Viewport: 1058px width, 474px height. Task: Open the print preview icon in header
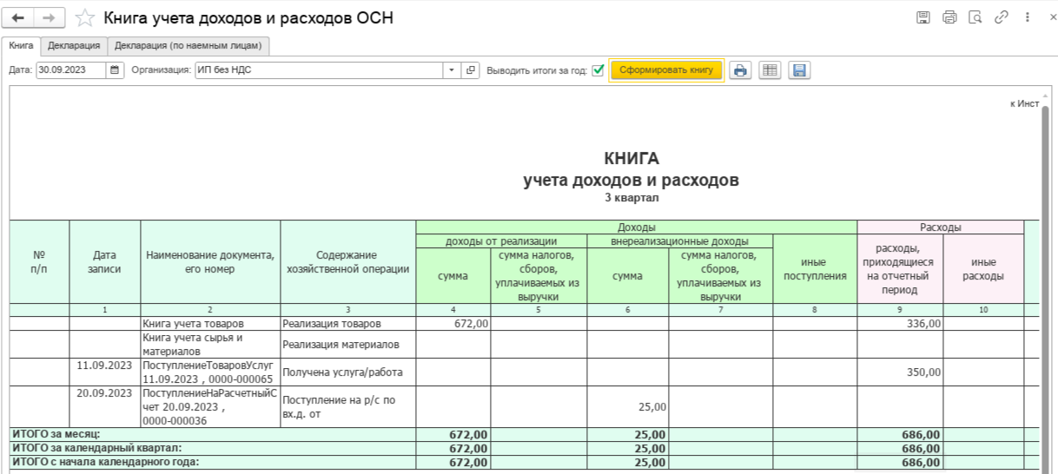click(975, 17)
